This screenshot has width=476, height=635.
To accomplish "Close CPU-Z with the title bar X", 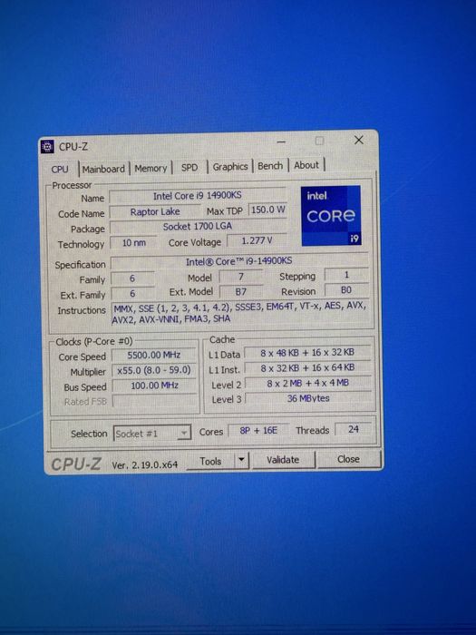I will coord(359,140).
